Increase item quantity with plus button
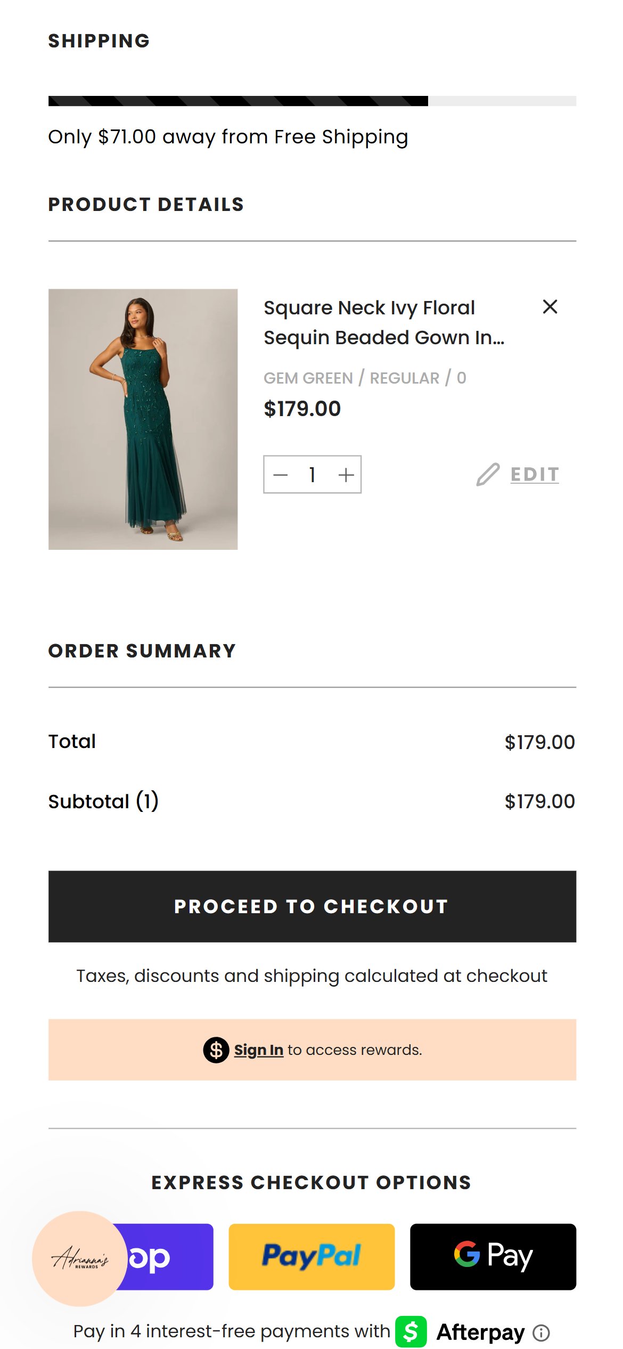 pyautogui.click(x=346, y=474)
